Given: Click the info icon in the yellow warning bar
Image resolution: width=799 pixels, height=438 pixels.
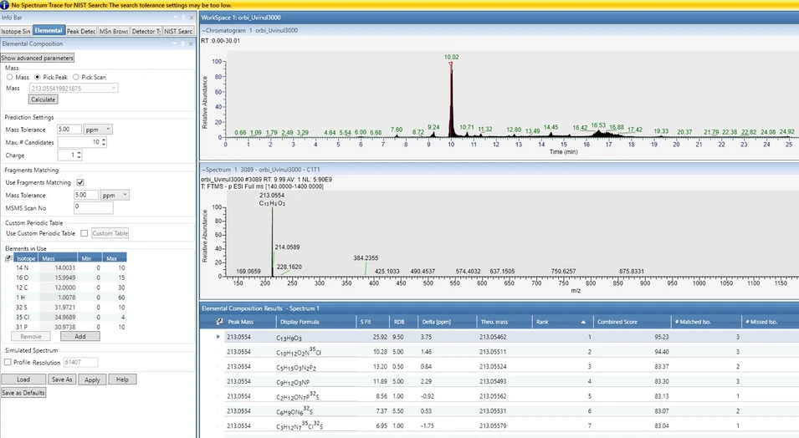Looking at the screenshot, I should point(4,5).
